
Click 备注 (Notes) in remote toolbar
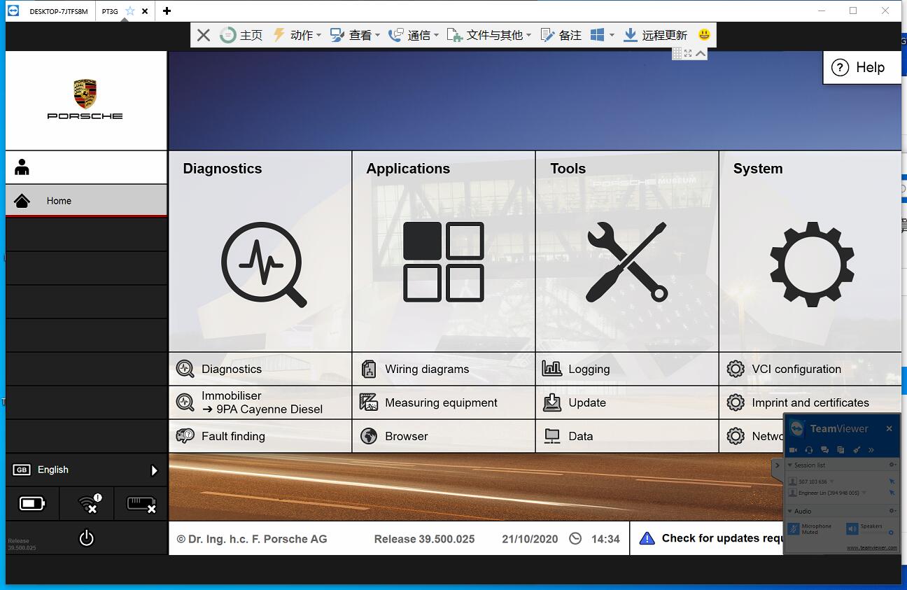click(x=561, y=35)
